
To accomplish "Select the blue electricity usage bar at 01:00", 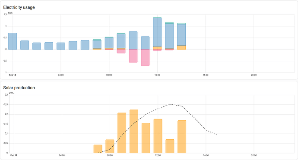I will click(25, 45).
